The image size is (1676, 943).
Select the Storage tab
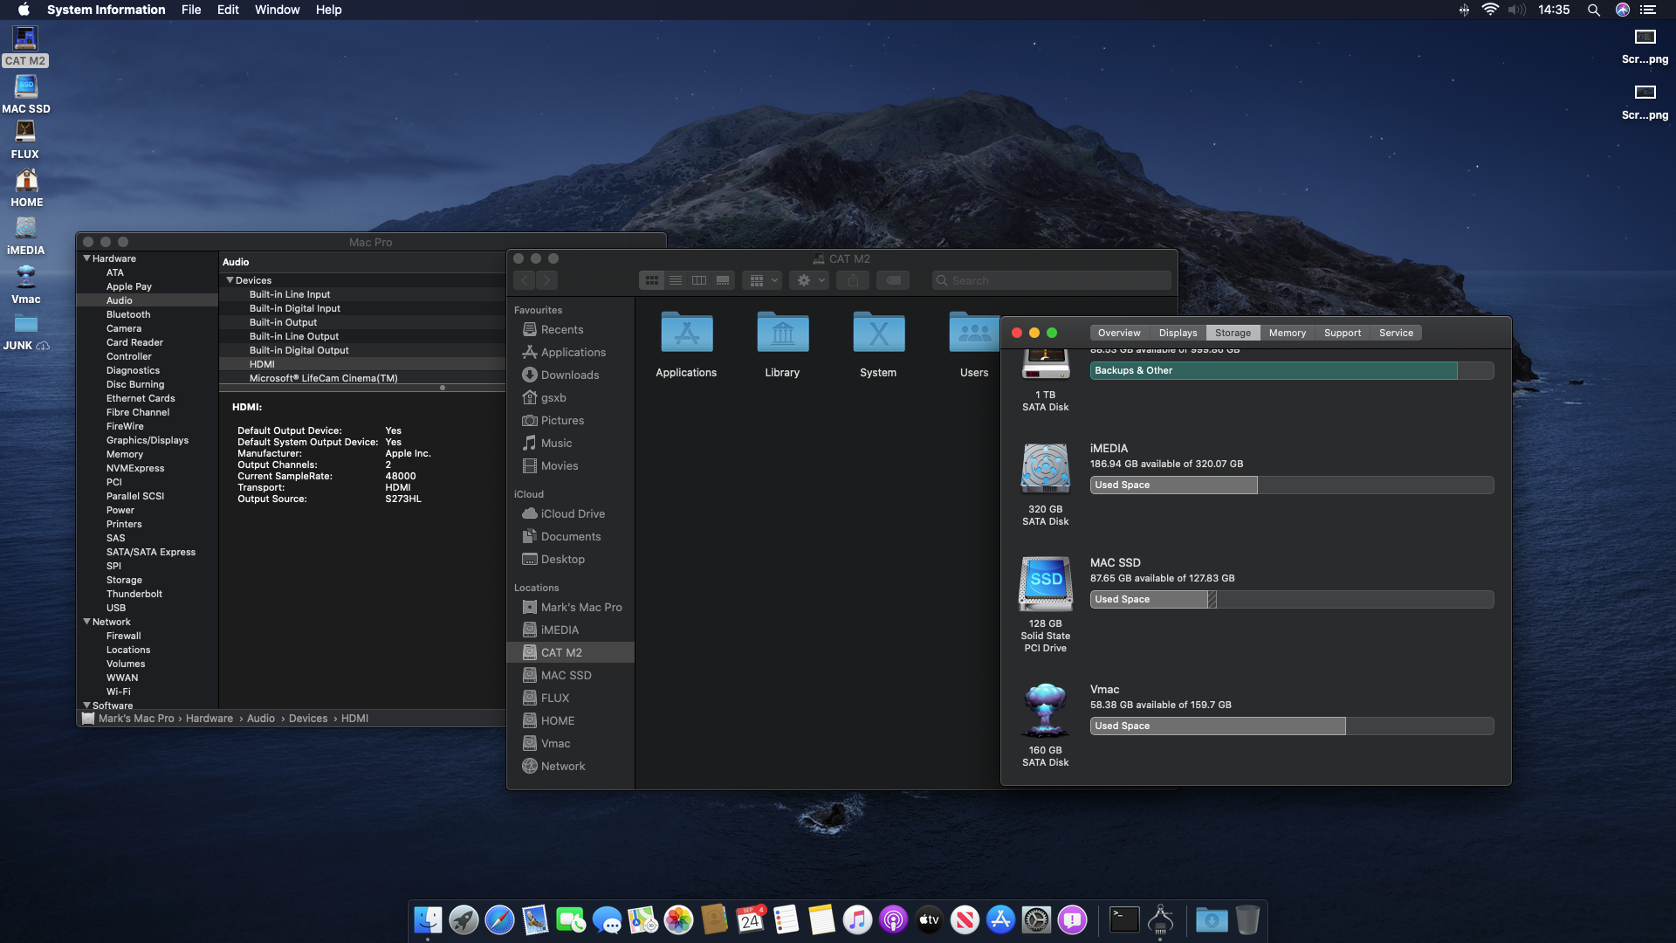tap(1233, 333)
